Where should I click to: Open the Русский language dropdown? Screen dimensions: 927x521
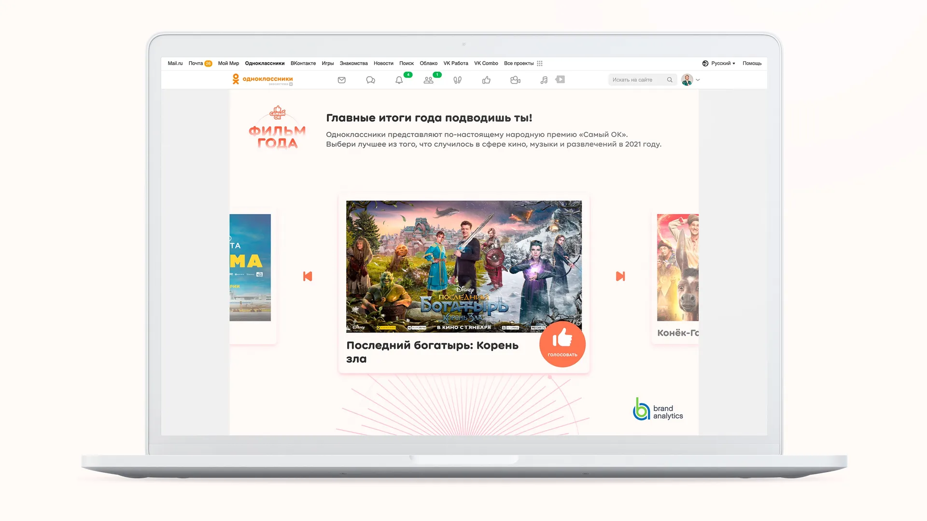point(723,63)
